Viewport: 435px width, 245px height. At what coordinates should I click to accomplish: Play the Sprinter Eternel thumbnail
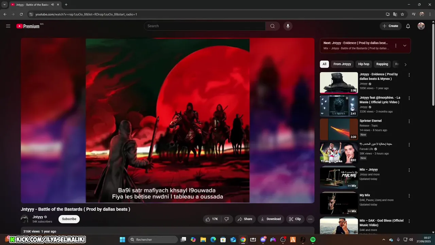(x=339, y=129)
